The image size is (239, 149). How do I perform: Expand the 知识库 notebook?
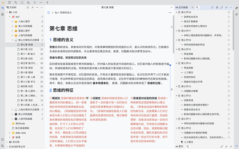point(7,142)
